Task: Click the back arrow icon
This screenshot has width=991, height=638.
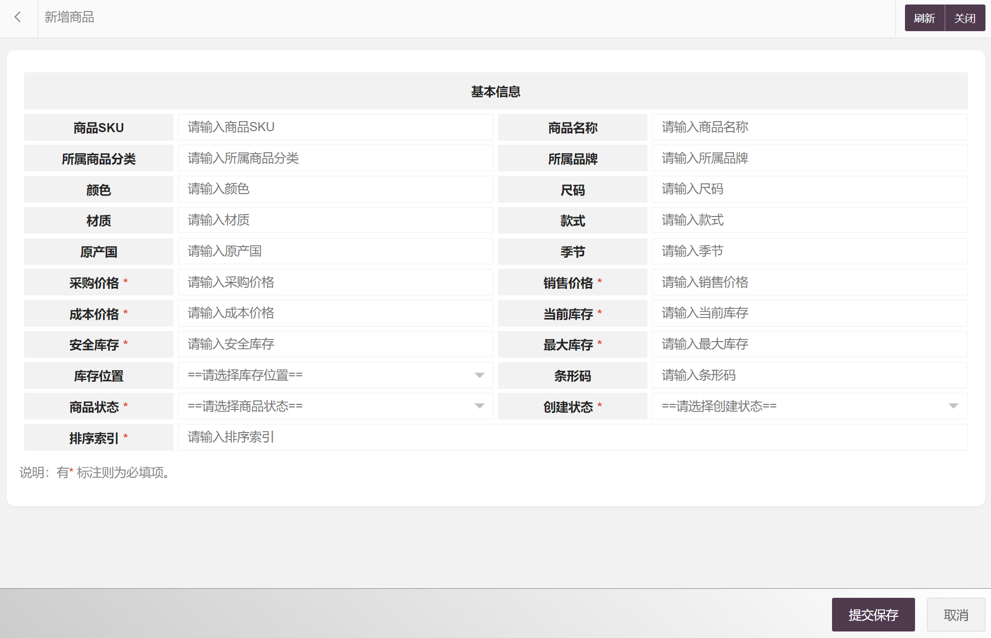Action: pos(18,18)
